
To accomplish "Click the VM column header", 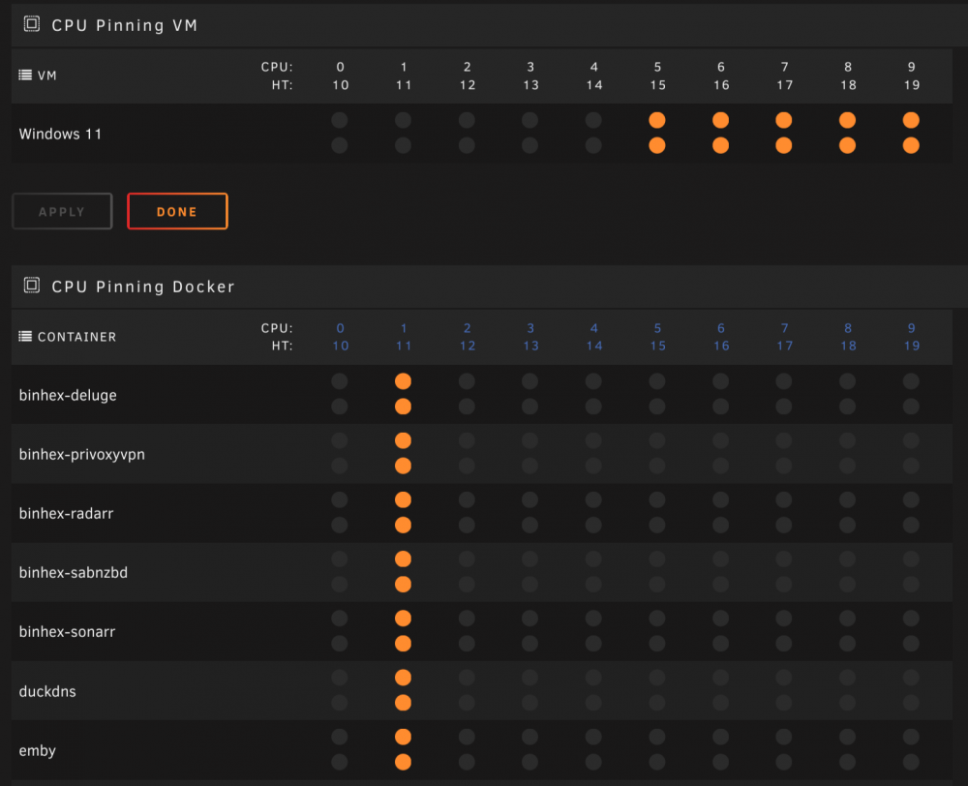I will (x=46, y=76).
